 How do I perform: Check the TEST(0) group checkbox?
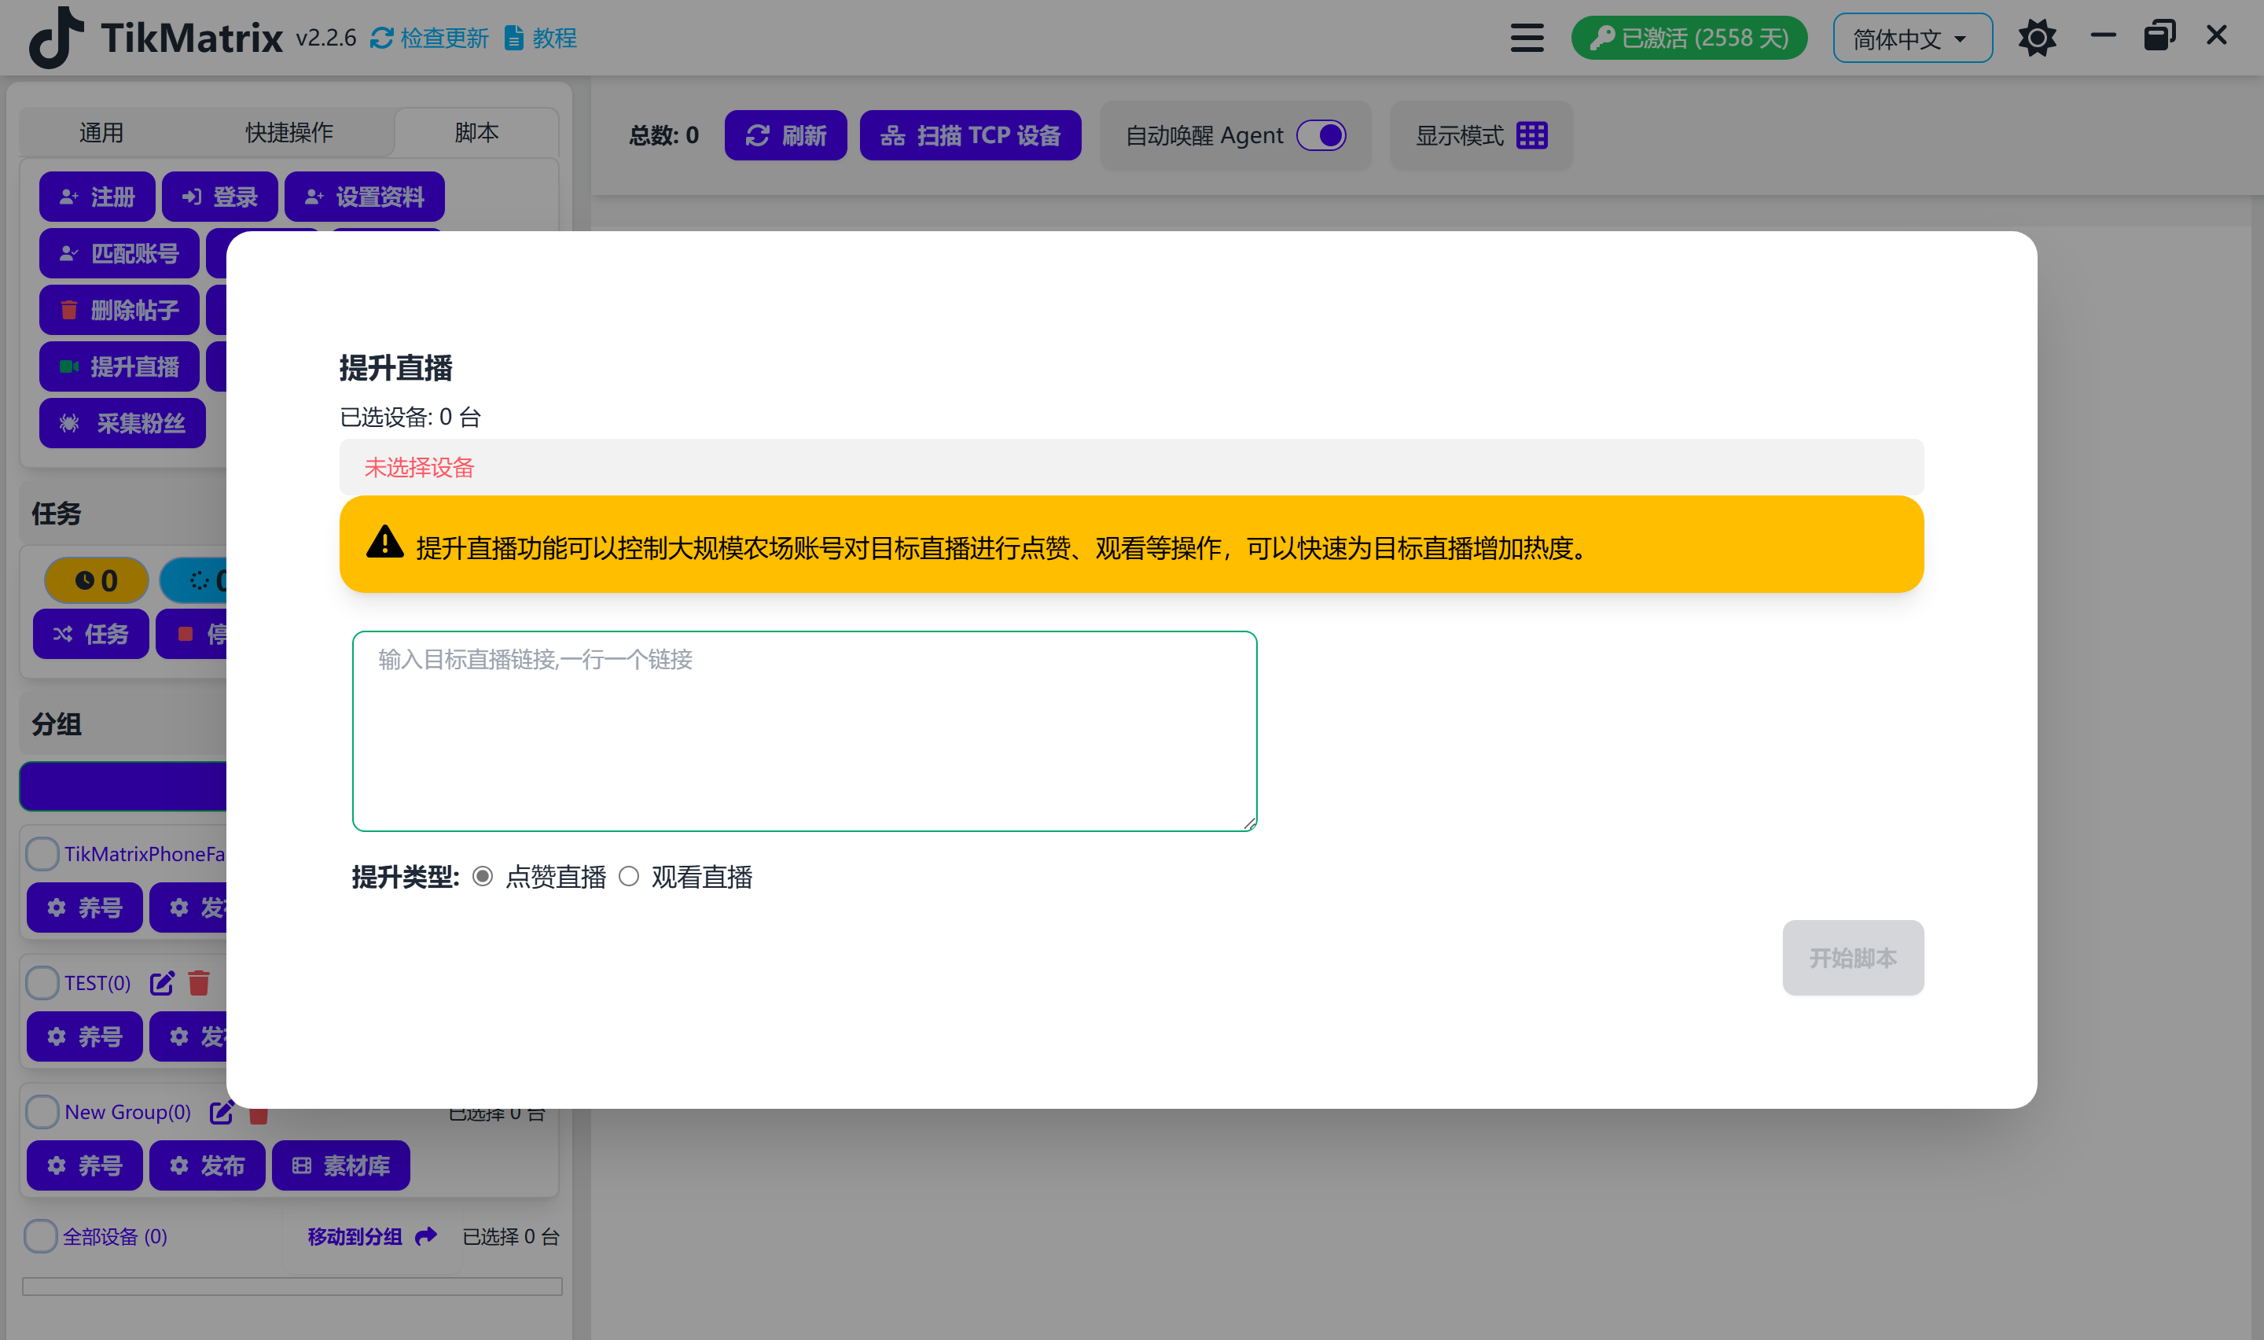pyautogui.click(x=42, y=982)
